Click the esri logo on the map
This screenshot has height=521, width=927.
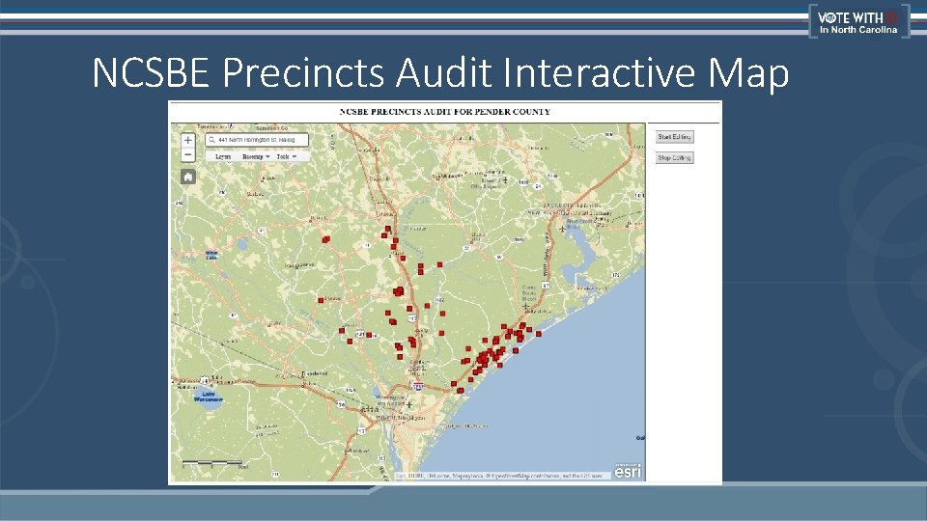[628, 471]
